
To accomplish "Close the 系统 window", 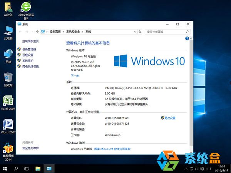I will [x=188, y=24].
